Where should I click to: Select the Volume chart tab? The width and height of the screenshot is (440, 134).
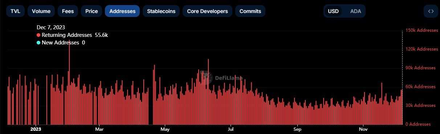click(41, 11)
